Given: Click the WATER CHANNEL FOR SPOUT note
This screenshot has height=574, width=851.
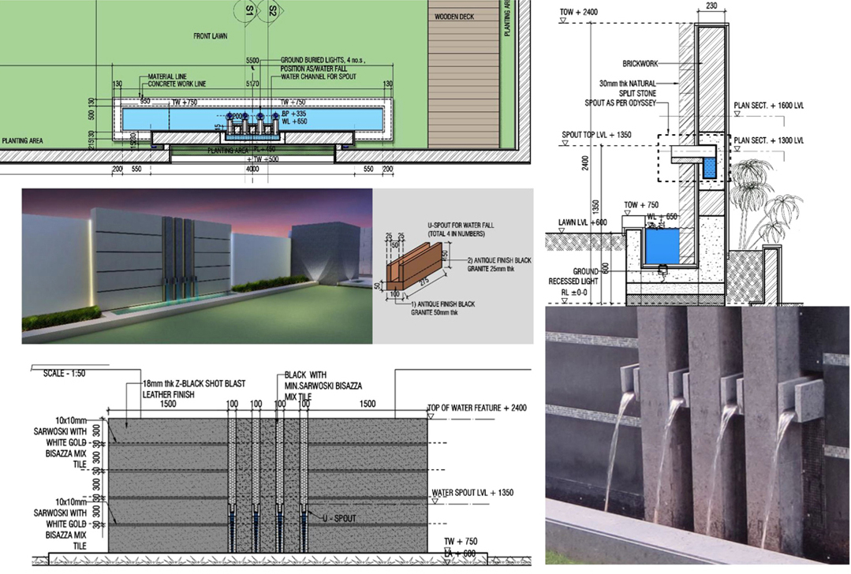Looking at the screenshot, I should 319,76.
